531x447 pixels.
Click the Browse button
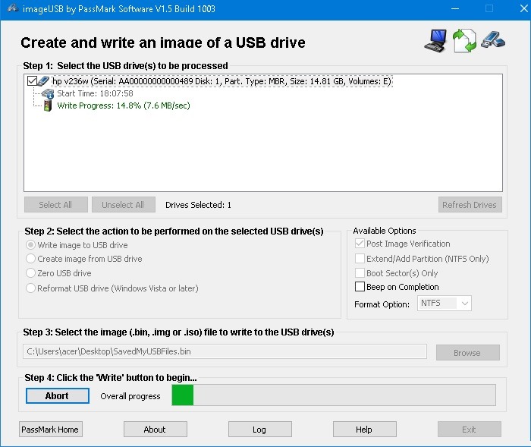pos(468,352)
